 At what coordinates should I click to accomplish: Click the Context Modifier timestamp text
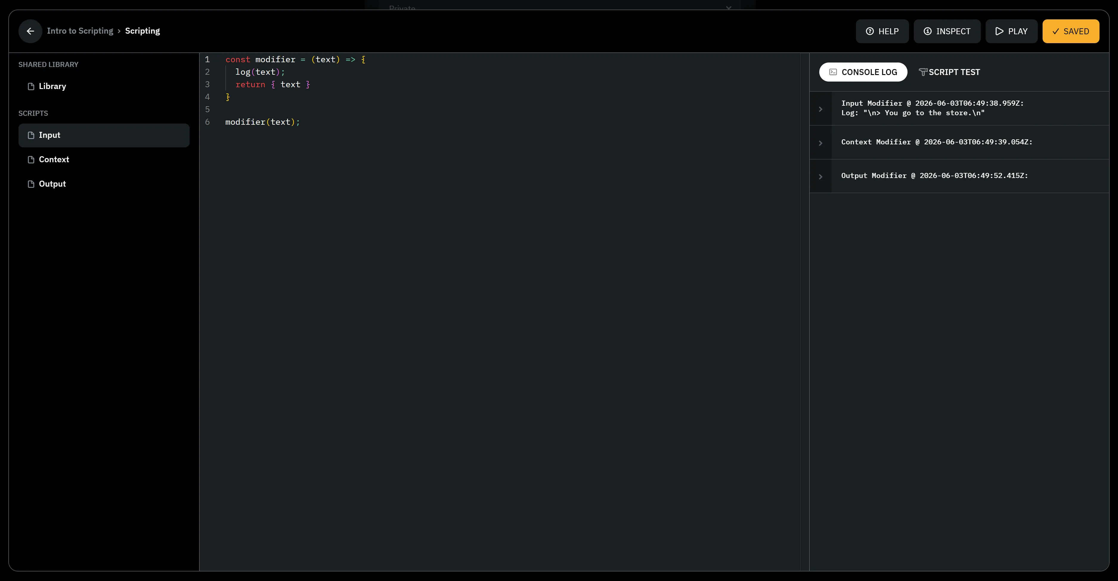936,142
